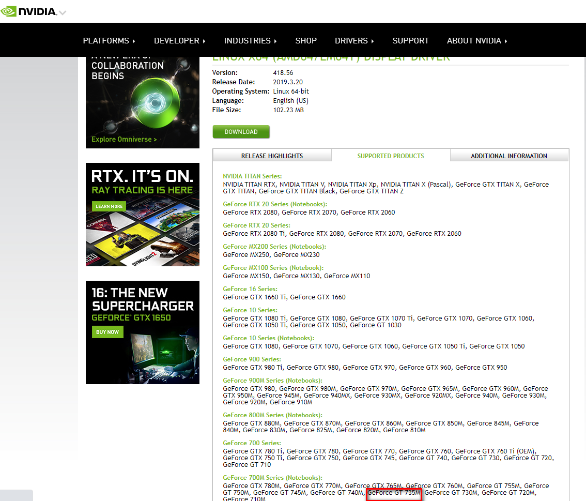Click the GeForce 800M Series (Notebooks) heading
This screenshot has height=501, width=586.
tap(272, 415)
